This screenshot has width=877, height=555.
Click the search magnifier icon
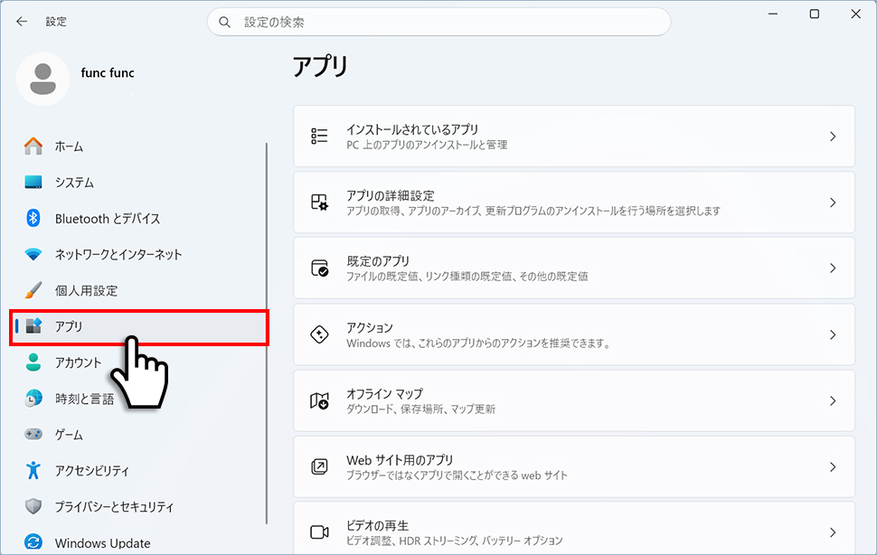click(x=225, y=23)
